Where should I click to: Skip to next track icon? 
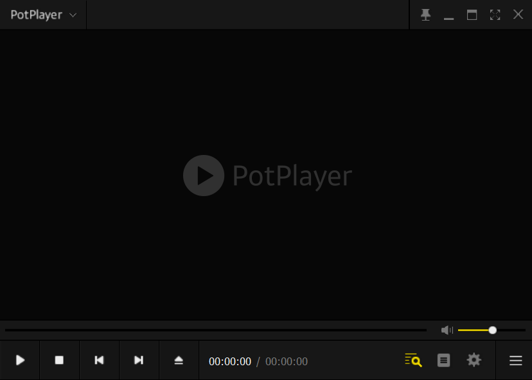click(139, 360)
